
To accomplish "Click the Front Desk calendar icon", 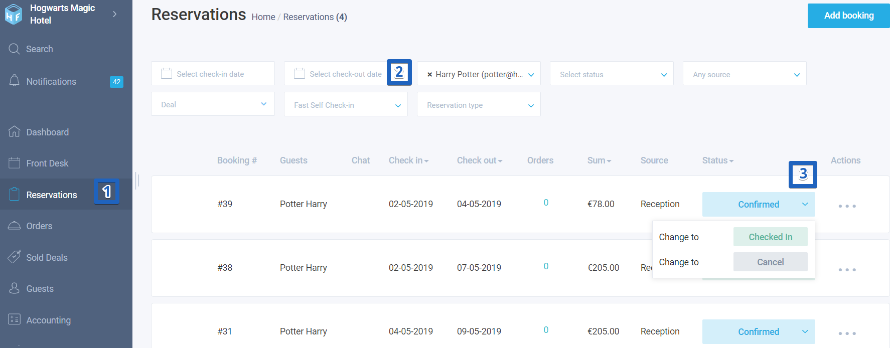I will [14, 162].
